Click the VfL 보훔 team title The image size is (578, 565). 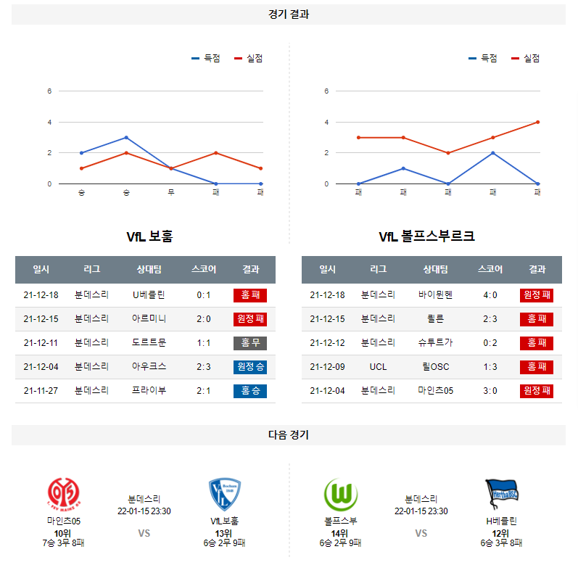pyautogui.click(x=149, y=236)
